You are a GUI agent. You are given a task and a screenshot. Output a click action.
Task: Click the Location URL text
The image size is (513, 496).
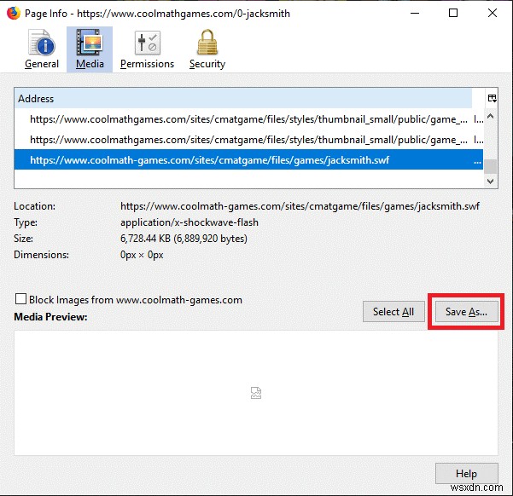300,206
